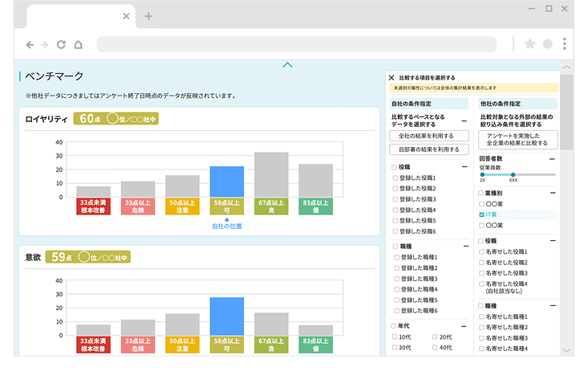Viewport: 584px width, 371px height.
Task: Check 登録した職種3
Action: pos(397,279)
